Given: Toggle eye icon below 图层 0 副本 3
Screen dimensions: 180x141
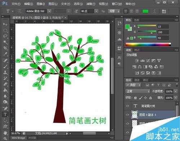Looking at the screenshot, I should [127, 123].
